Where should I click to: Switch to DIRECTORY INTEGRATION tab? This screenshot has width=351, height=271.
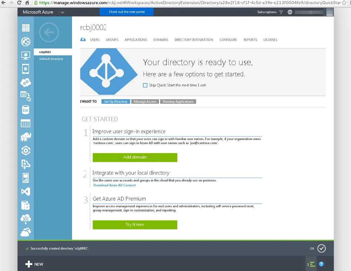click(194, 40)
